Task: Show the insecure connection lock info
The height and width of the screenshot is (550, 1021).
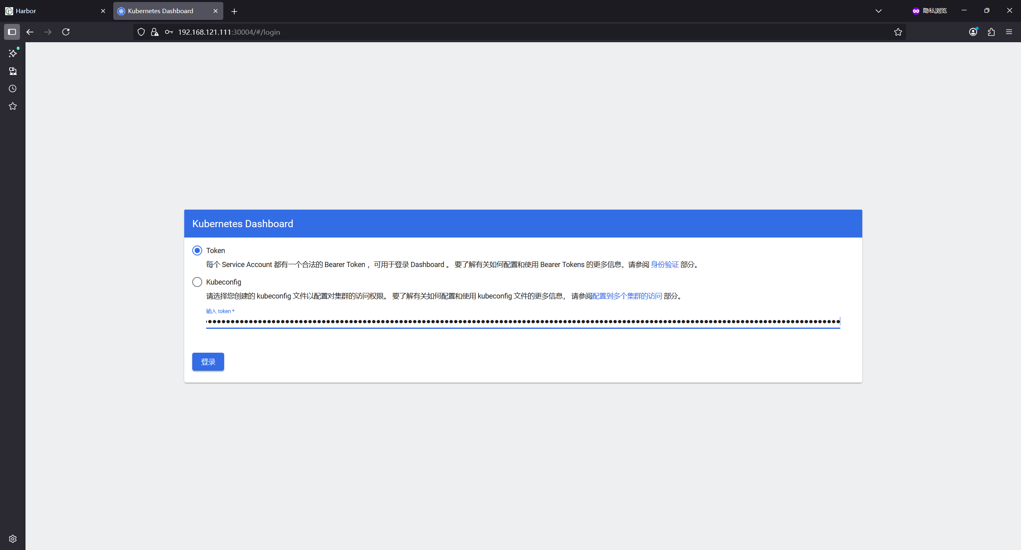Action: coord(155,32)
